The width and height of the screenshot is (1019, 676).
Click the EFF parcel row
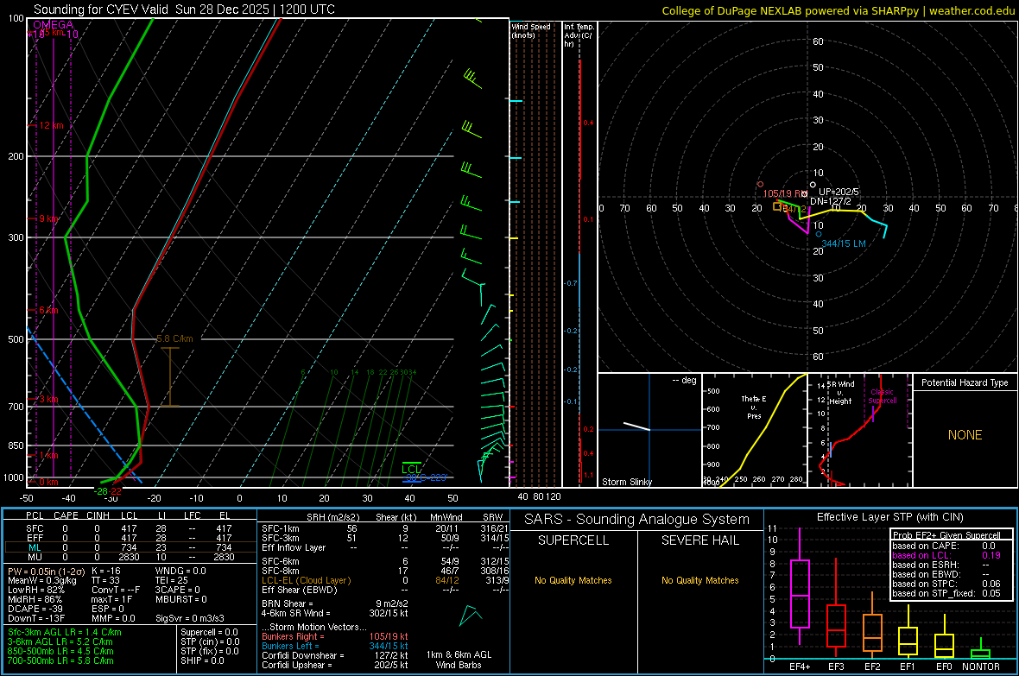pyautogui.click(x=130, y=538)
